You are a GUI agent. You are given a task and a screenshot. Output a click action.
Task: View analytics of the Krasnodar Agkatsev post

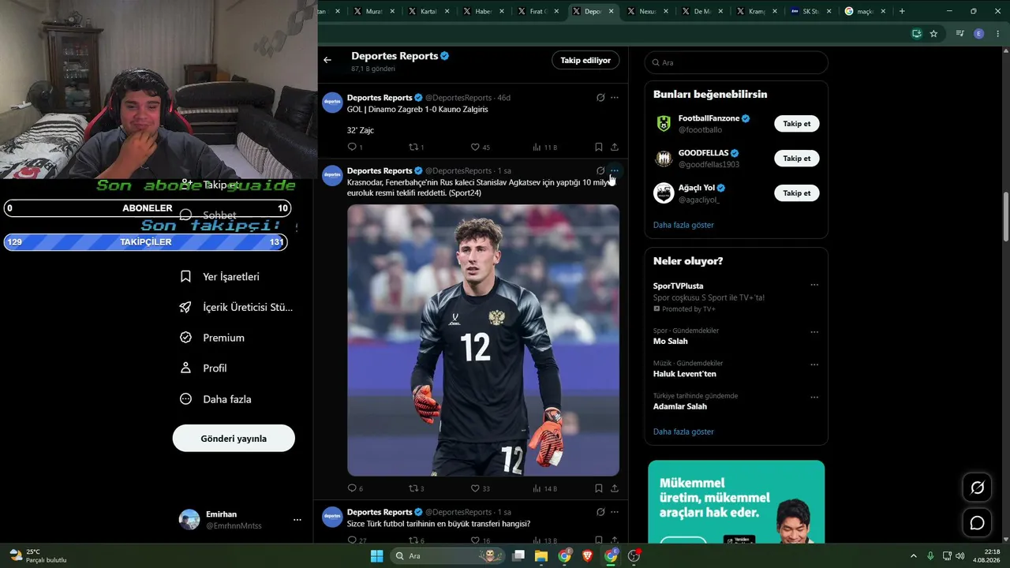tap(537, 488)
